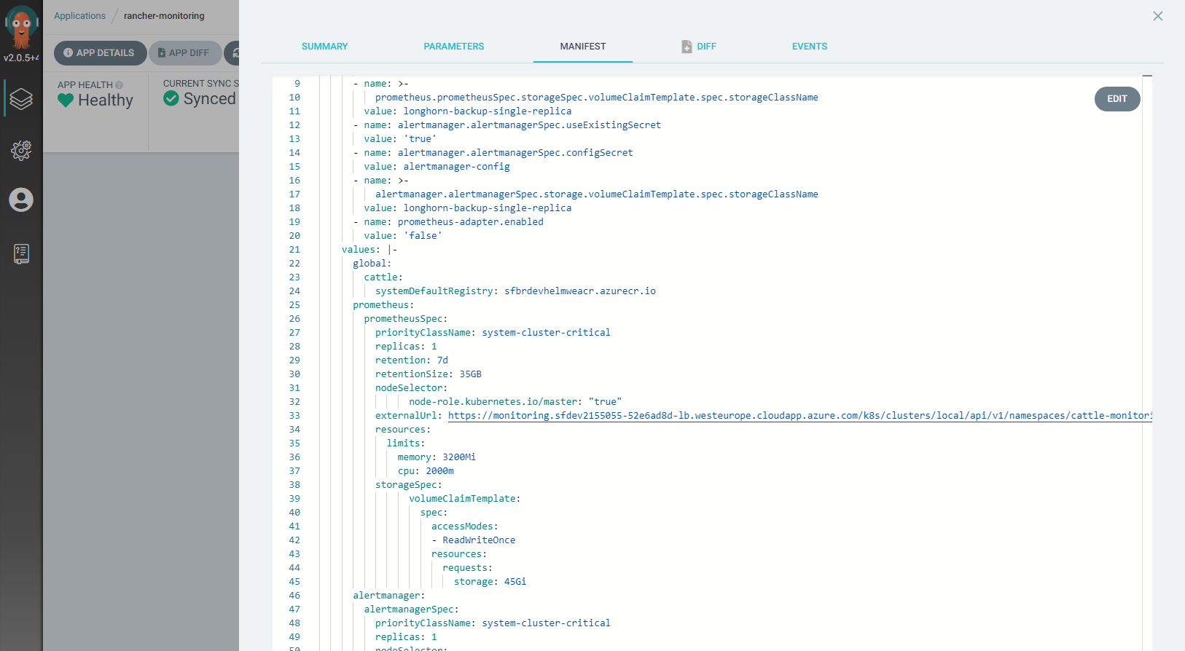This screenshot has width=1185, height=651.
Task: Open App Details button
Action: point(100,53)
